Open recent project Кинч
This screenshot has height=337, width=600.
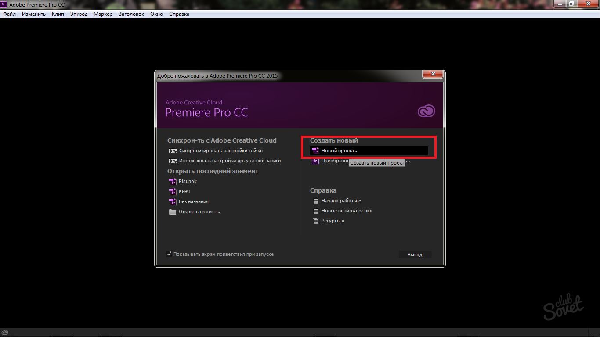(x=184, y=191)
